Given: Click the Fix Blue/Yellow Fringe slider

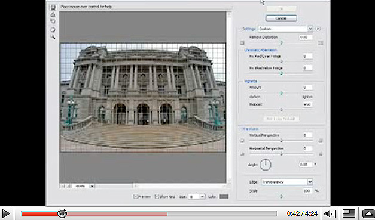Looking at the screenshot, I should click(281, 73).
